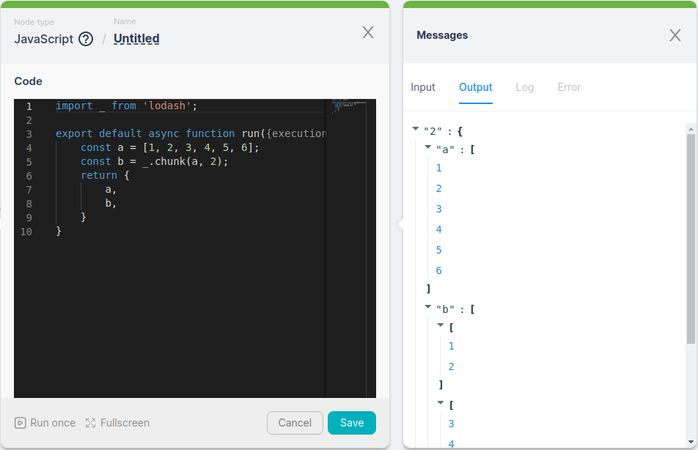Open the Error tab
Image resolution: width=698 pixels, height=450 pixels.
569,86
